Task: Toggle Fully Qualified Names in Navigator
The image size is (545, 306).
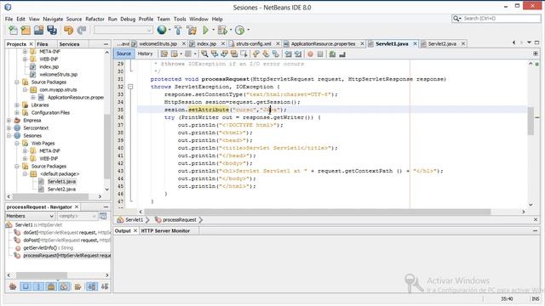Action: [77, 286]
